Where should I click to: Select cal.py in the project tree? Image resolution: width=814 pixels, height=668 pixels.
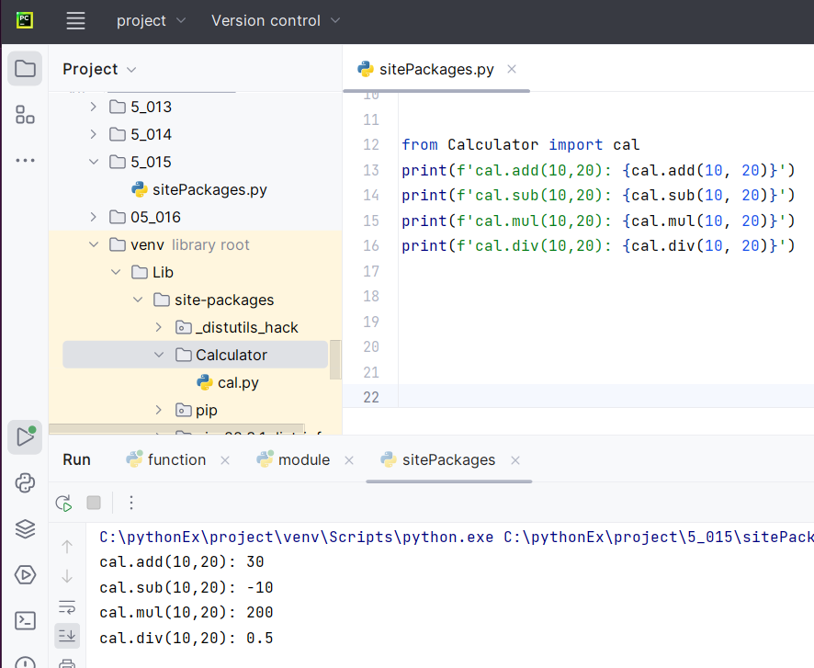(x=228, y=382)
